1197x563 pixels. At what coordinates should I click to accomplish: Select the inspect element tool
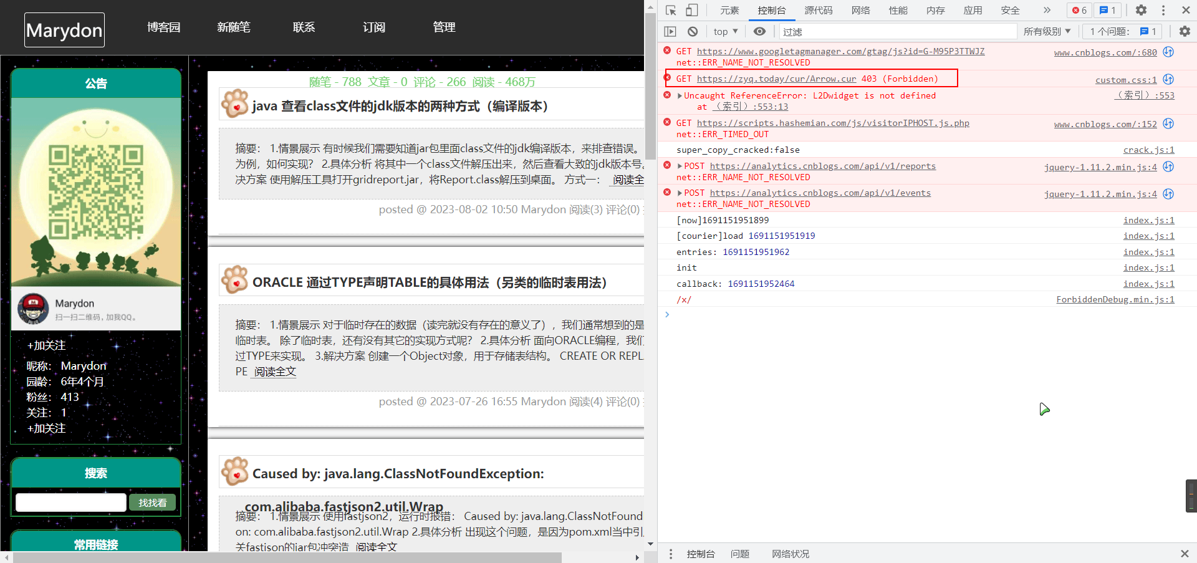(670, 10)
